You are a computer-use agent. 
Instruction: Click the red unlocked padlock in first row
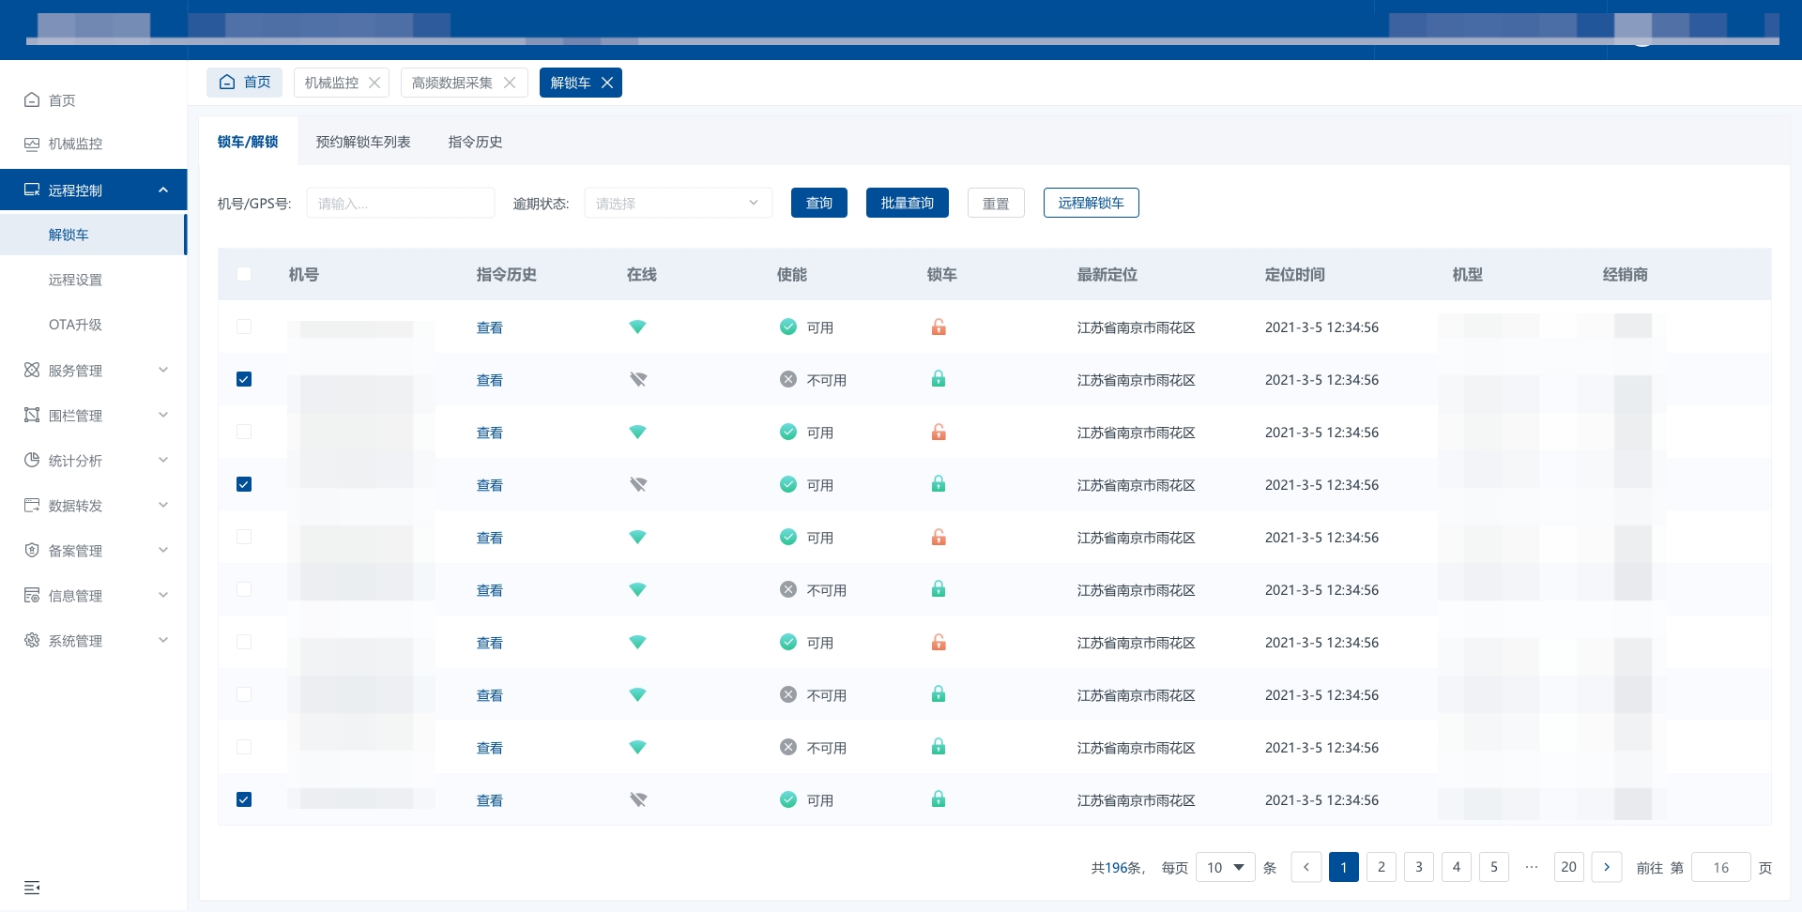[x=939, y=327]
